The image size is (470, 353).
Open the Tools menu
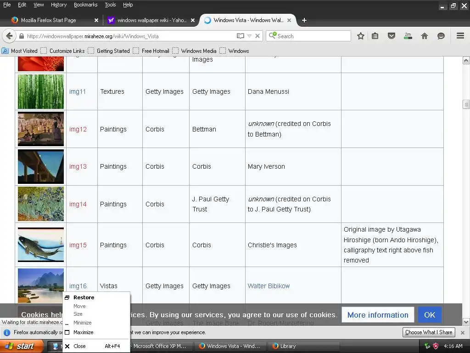tap(110, 5)
